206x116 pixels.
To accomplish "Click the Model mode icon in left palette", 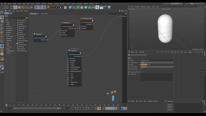I will pyautogui.click(x=2, y=17).
